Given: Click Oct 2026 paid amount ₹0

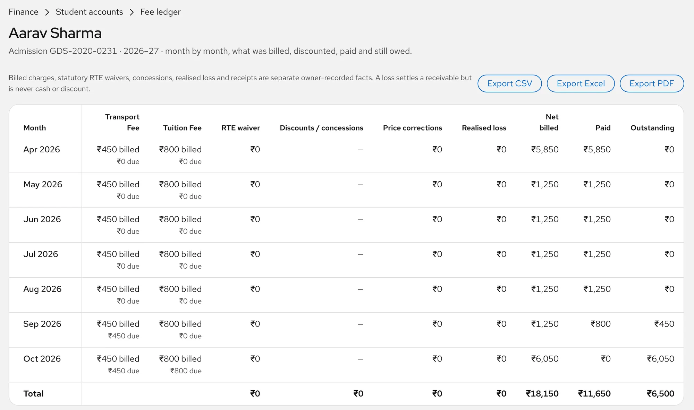Looking at the screenshot, I should tap(606, 359).
